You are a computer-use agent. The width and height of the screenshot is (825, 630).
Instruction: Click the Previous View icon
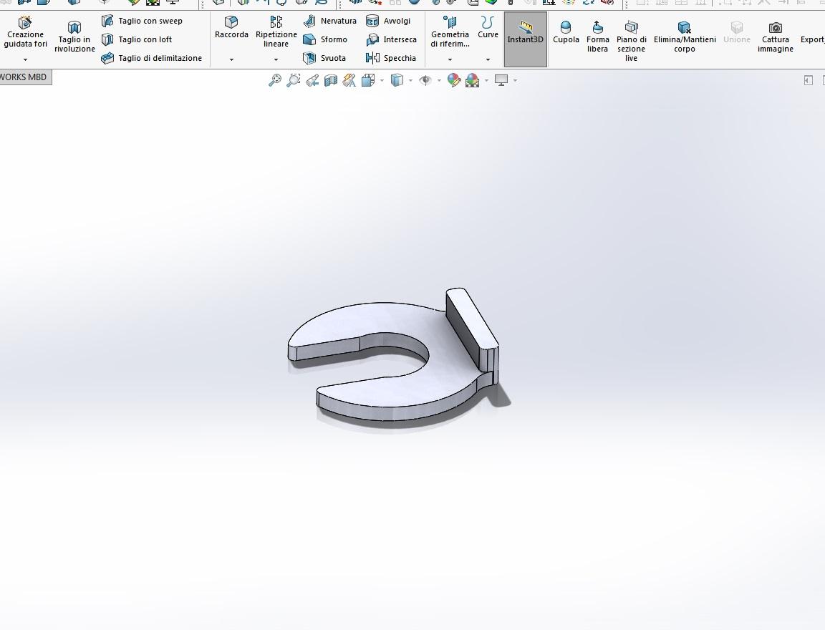[312, 80]
